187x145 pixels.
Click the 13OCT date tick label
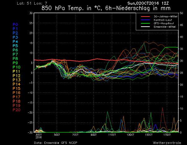(x=130, y=135)
